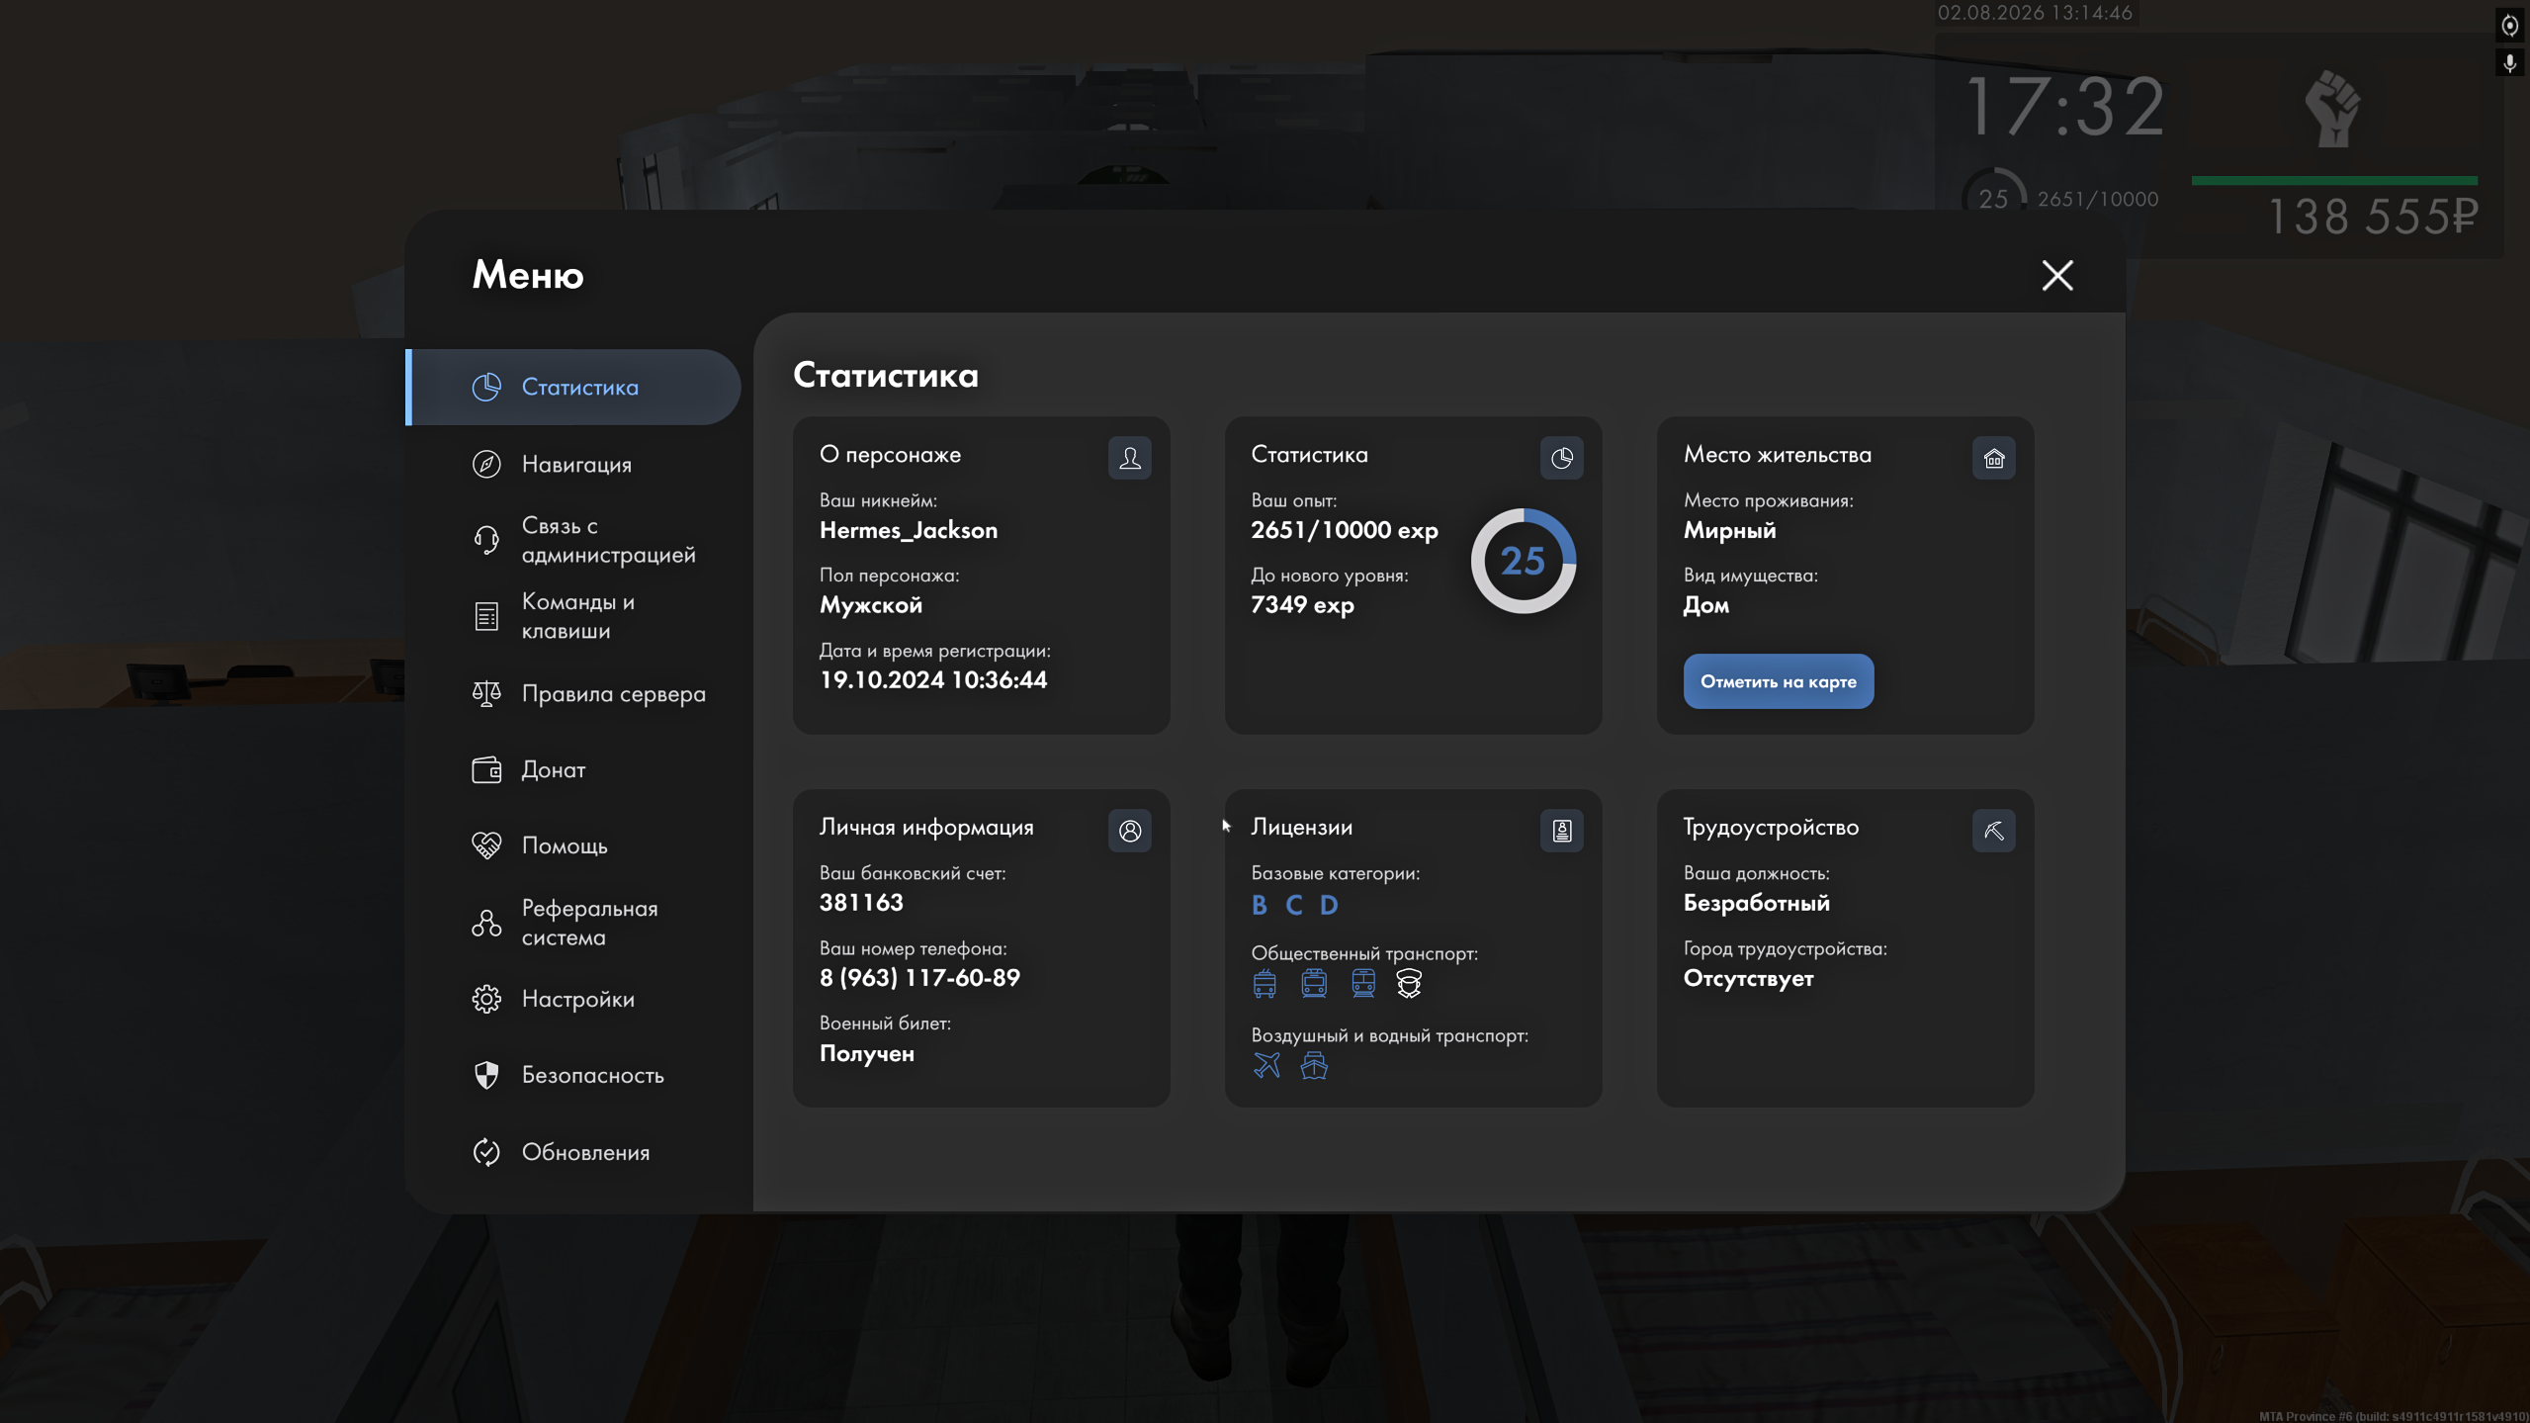Click the person icon in О персонаже card
The image size is (2530, 1423).
pyautogui.click(x=1130, y=458)
